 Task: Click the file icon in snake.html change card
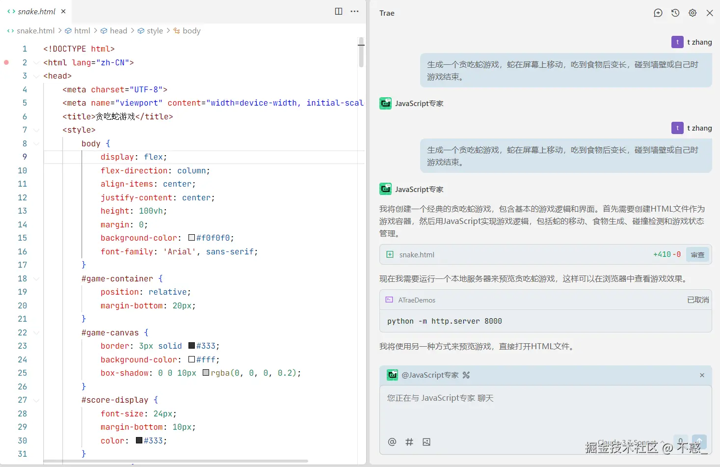coord(390,254)
